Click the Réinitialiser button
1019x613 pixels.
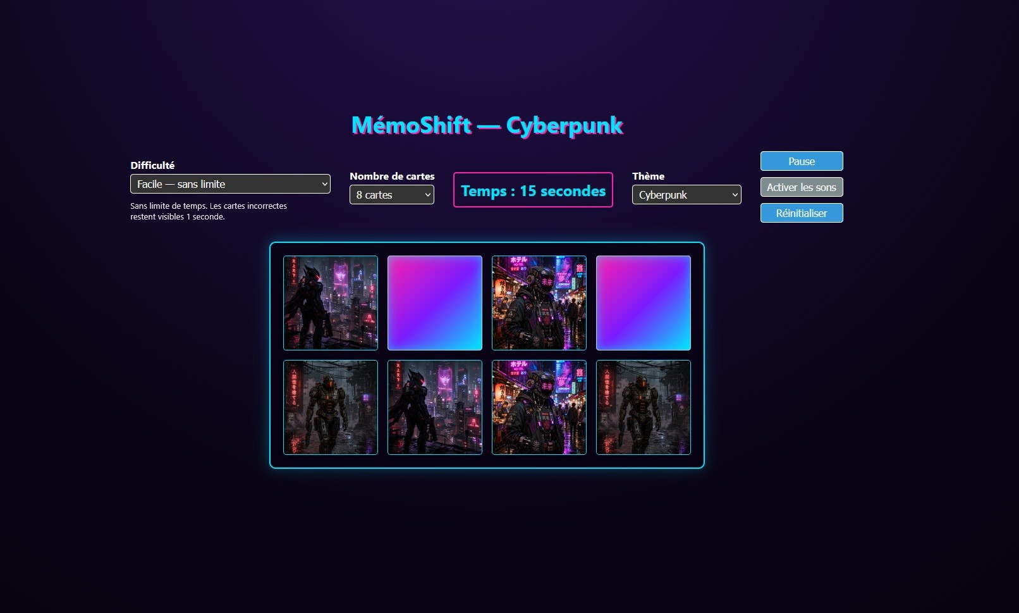click(x=802, y=213)
